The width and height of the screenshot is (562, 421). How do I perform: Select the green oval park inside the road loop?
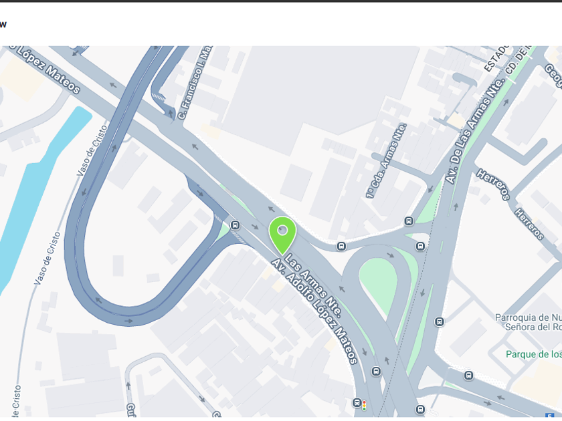(x=378, y=282)
